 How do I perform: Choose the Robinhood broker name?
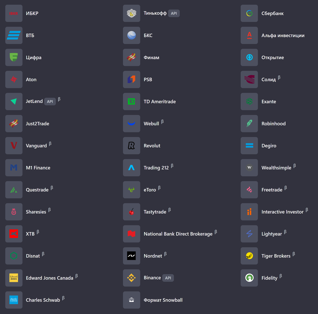[273, 124]
